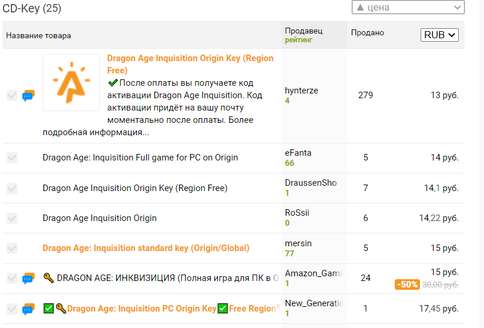484x328 pixels.
Task: Open RoSsii's Dragon Age Inquisition Origin listing
Action: coord(99,218)
